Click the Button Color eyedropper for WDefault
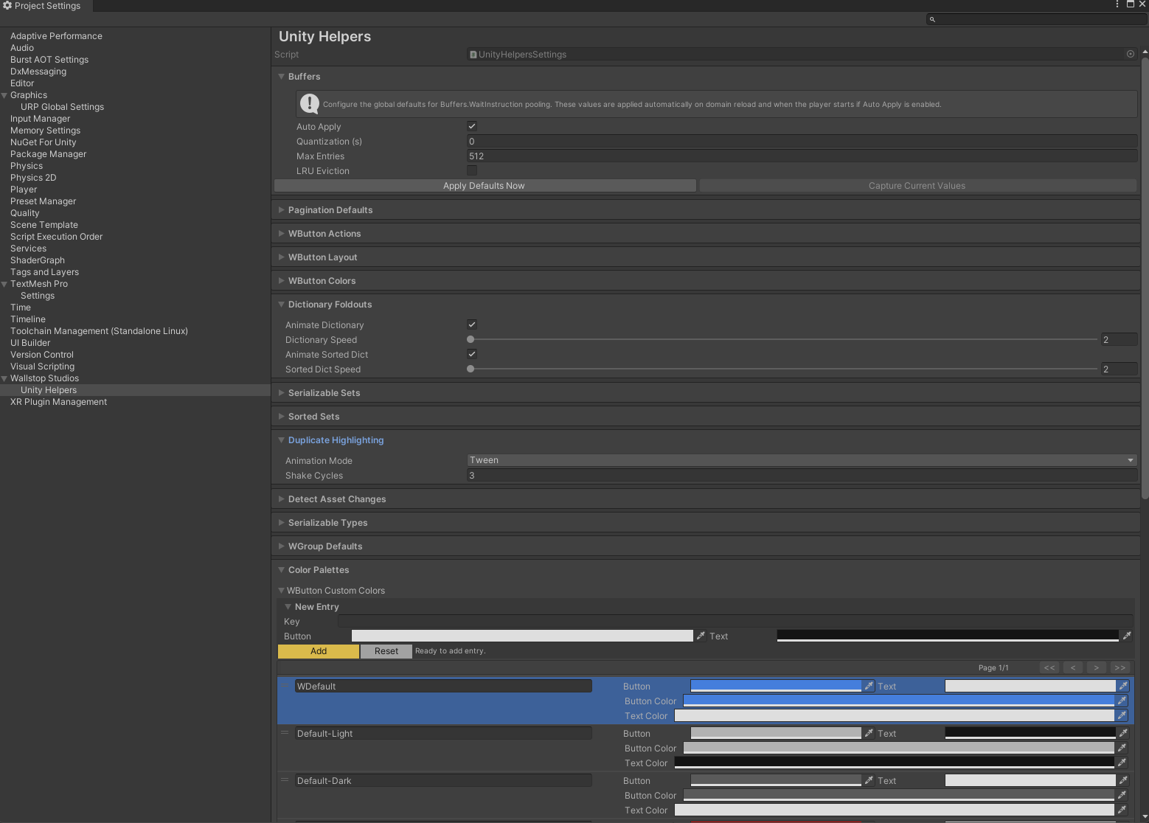 click(1122, 701)
